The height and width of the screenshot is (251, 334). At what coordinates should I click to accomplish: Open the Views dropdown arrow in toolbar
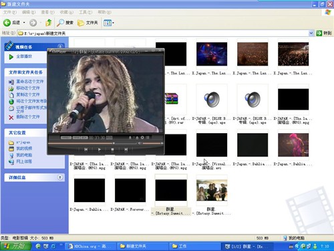click(114, 23)
